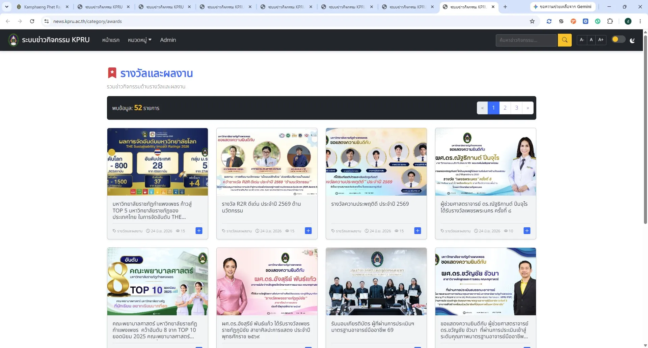The width and height of the screenshot is (648, 348).
Task: Open headline about คณะพยาบาลศาสตร์ อันดับ 8
Action: pos(155,330)
